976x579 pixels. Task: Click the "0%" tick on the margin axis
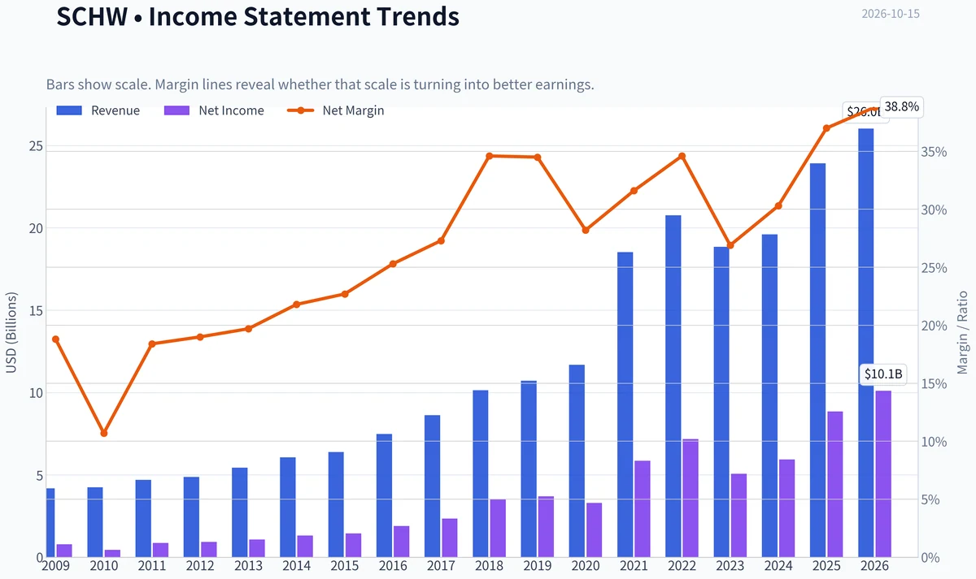(931, 558)
